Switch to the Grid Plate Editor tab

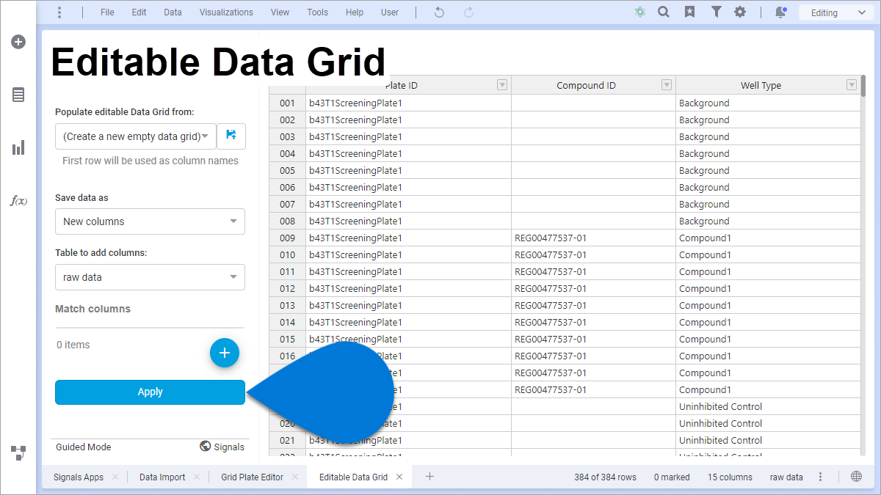coord(252,477)
